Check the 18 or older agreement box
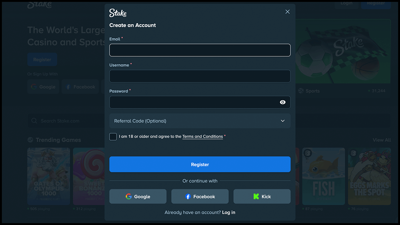Viewport: 400px width, 225px height. coord(113,137)
